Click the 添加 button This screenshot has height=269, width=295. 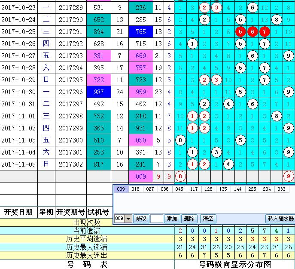(x=172, y=219)
